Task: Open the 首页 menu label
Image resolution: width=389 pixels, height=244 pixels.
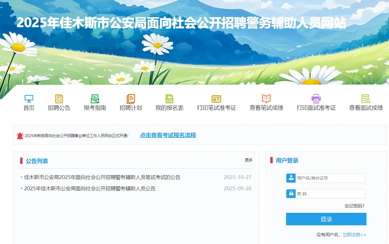Action: pos(29,108)
